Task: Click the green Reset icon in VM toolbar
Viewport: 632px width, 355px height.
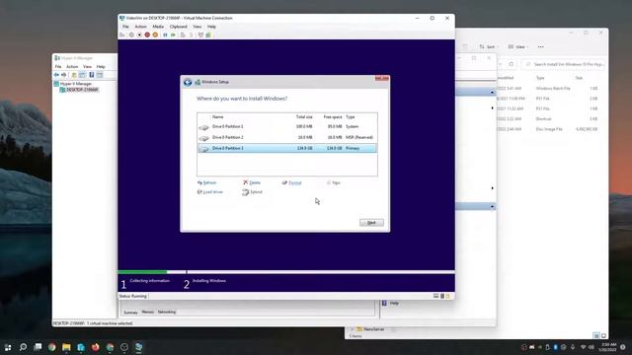Action: point(174,35)
